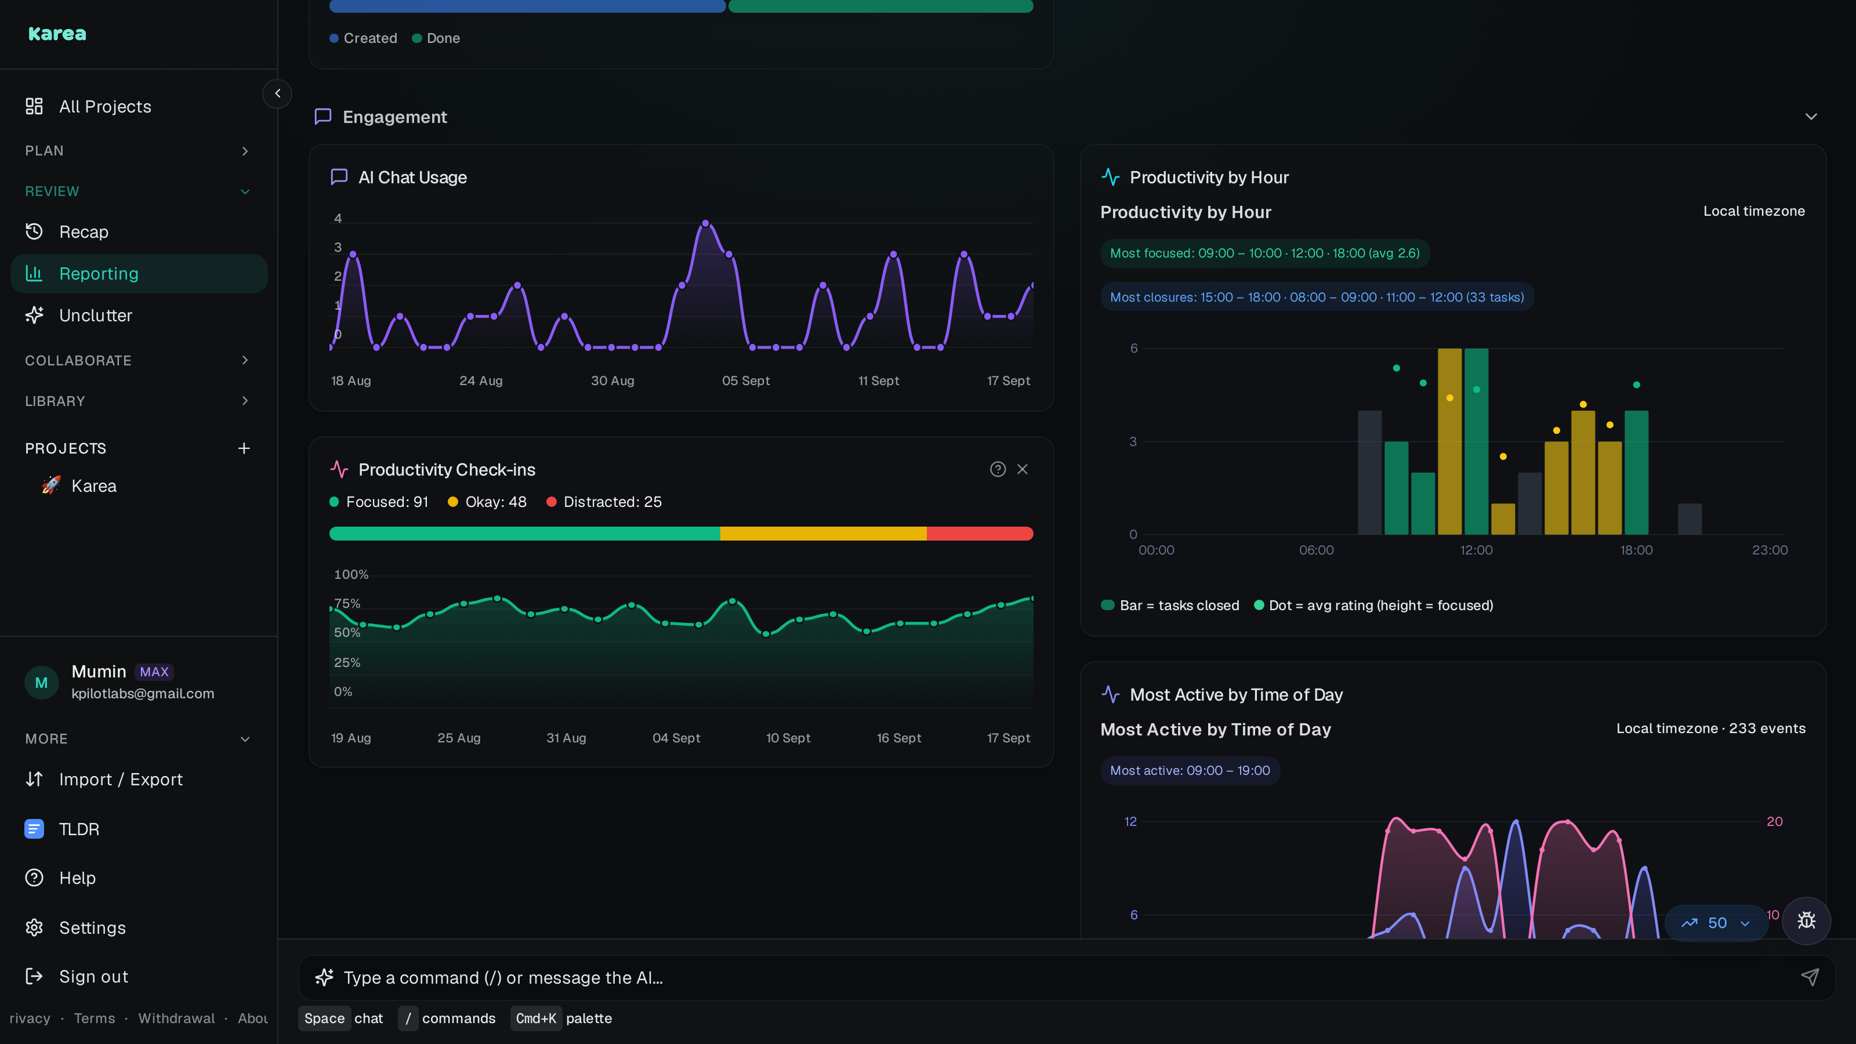Screen dimensions: 1856x1044
Task: Click the bug report floating button
Action: click(x=1806, y=921)
